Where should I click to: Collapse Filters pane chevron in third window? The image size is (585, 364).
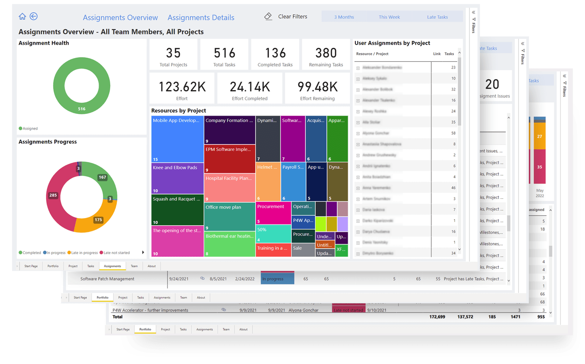click(x=564, y=76)
